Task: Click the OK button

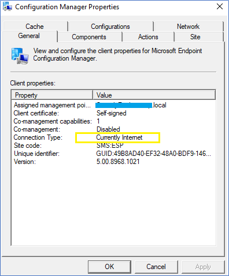Action: pos(109,267)
